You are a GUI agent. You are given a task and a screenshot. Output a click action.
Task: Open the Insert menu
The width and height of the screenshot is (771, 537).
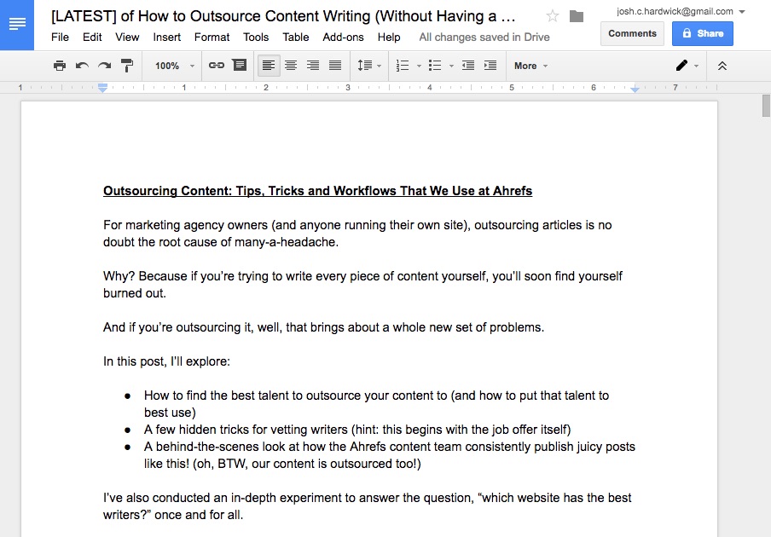click(x=166, y=38)
